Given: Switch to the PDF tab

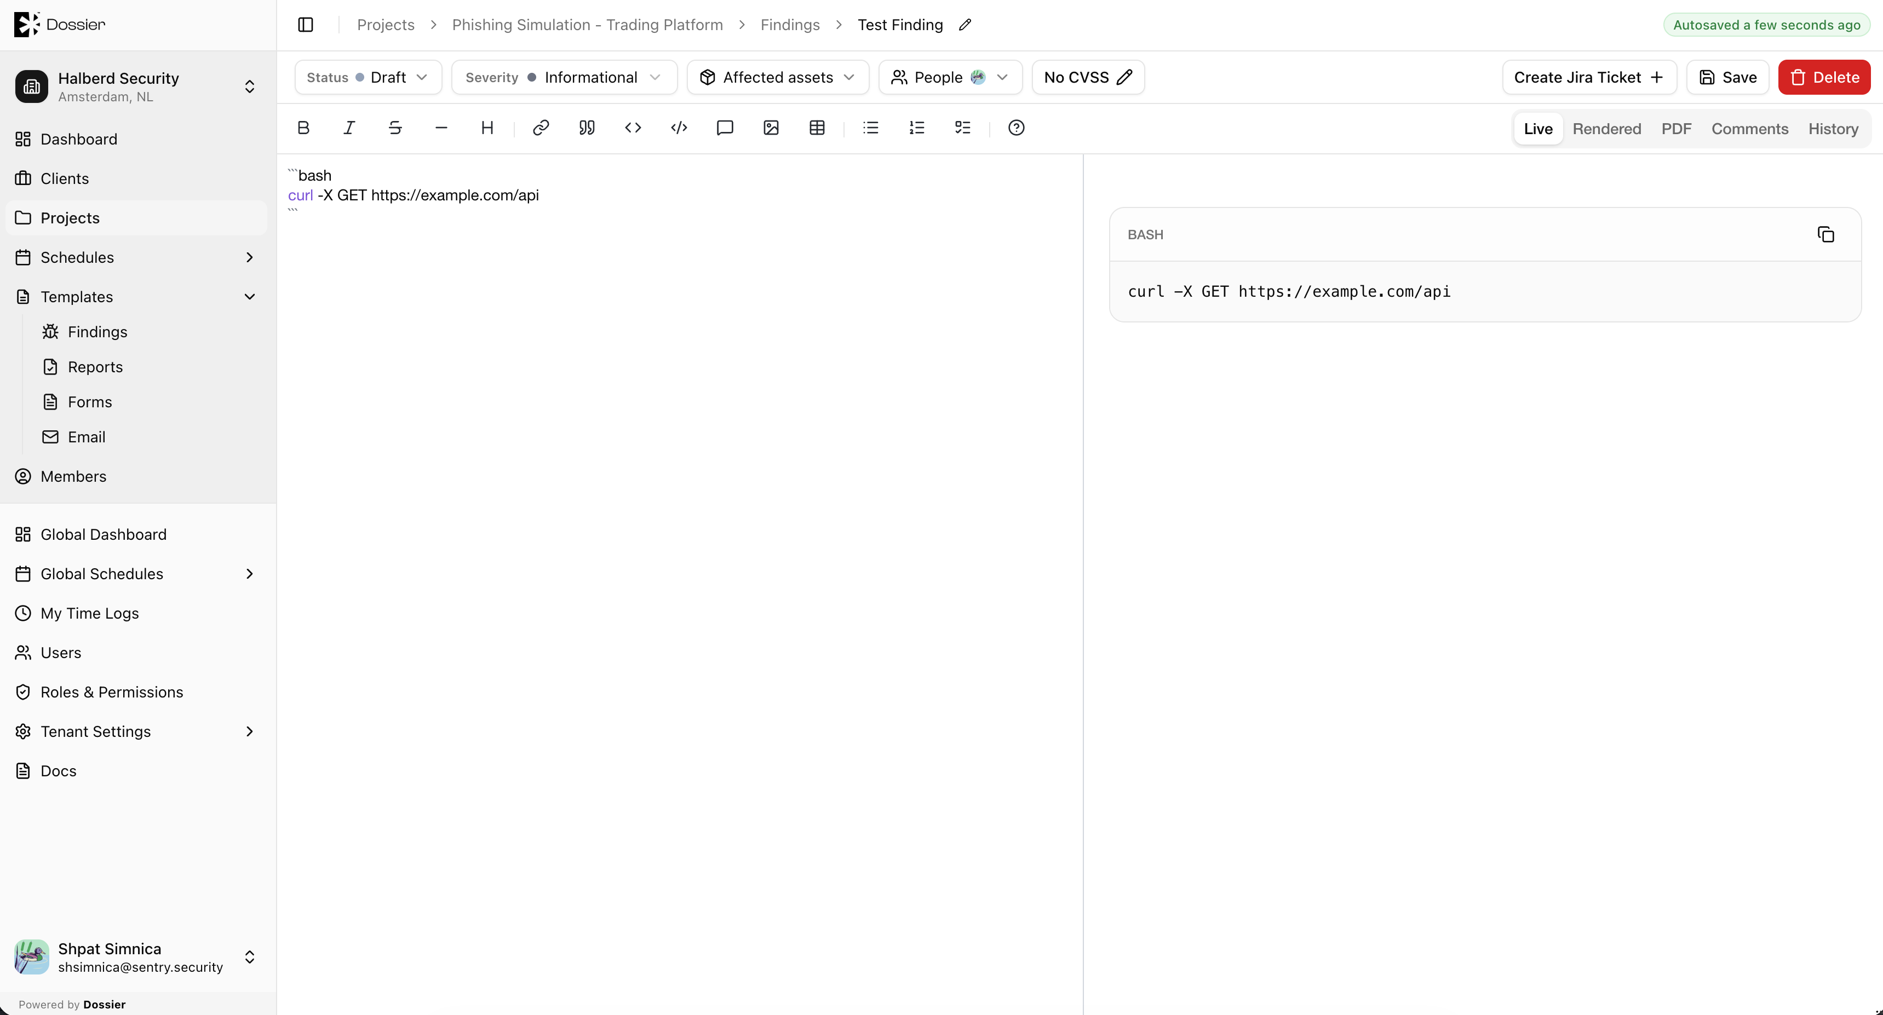Looking at the screenshot, I should click(x=1676, y=129).
